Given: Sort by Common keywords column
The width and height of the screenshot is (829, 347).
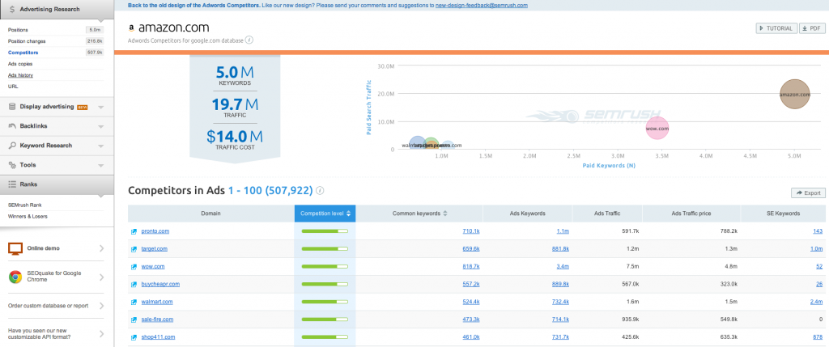Looking at the screenshot, I should [420, 214].
